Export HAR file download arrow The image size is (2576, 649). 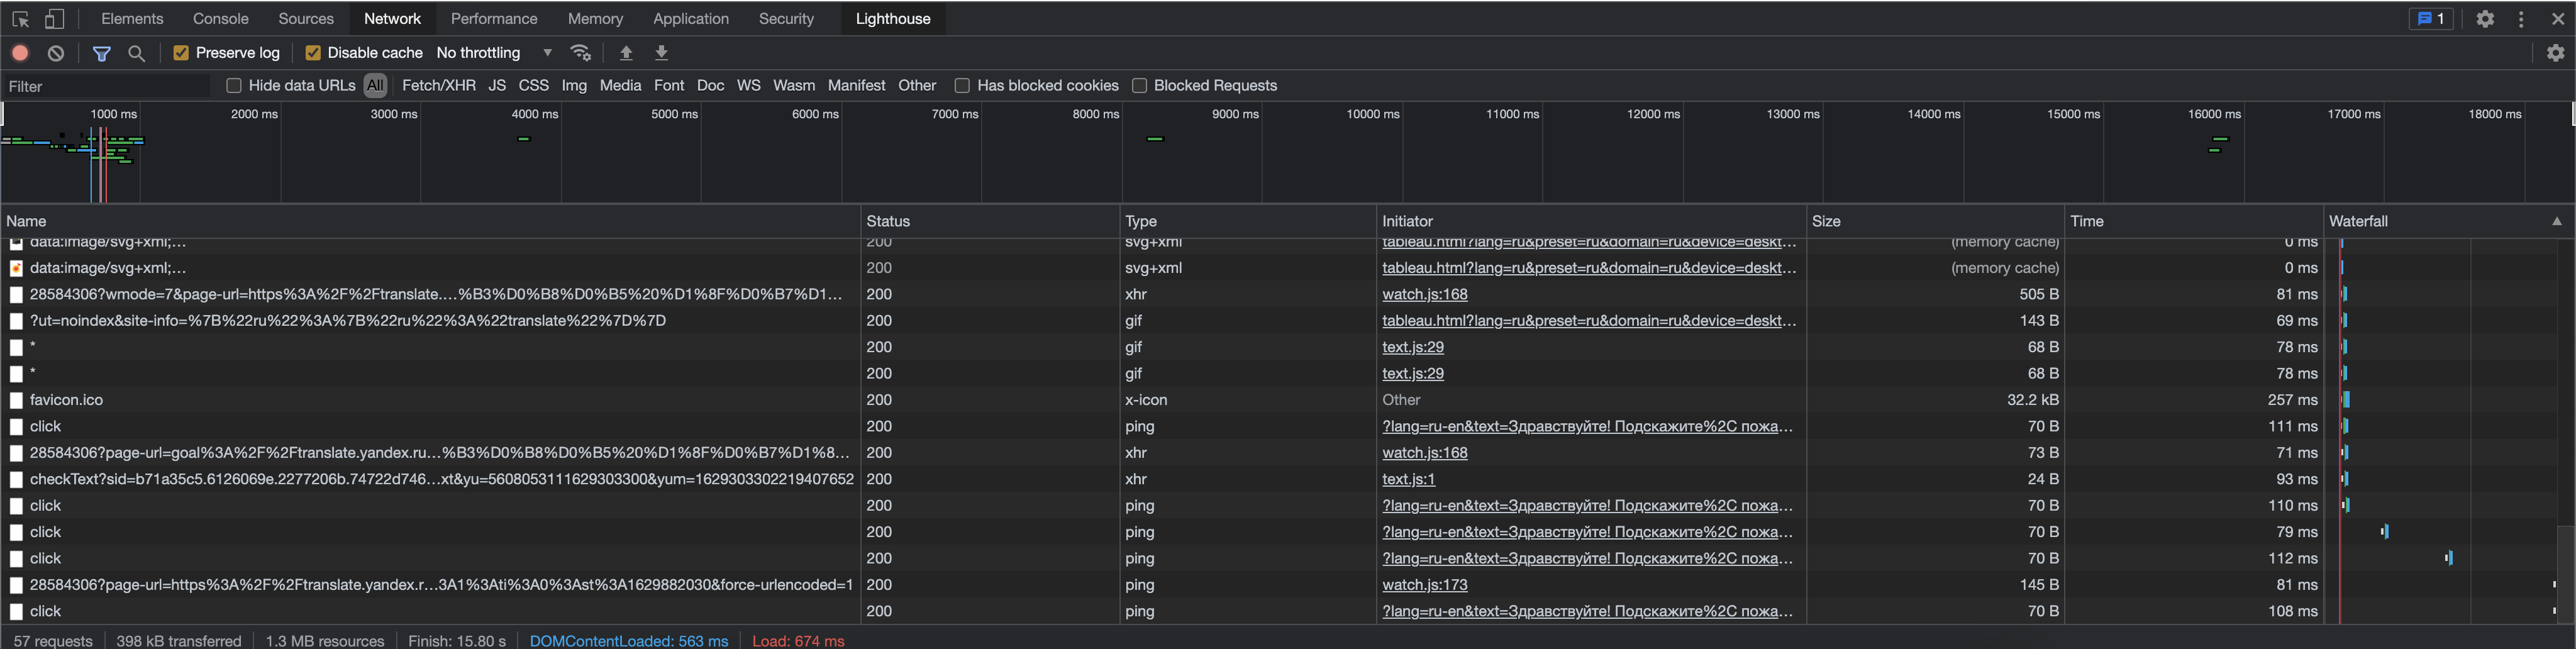coord(661,53)
